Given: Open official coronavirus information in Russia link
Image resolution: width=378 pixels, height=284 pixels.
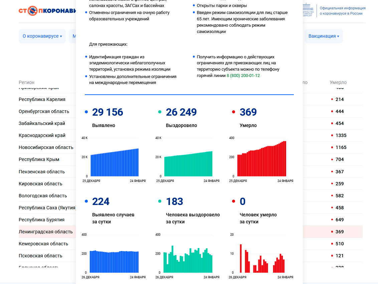Looking at the screenshot, I should pyautogui.click(x=342, y=11).
